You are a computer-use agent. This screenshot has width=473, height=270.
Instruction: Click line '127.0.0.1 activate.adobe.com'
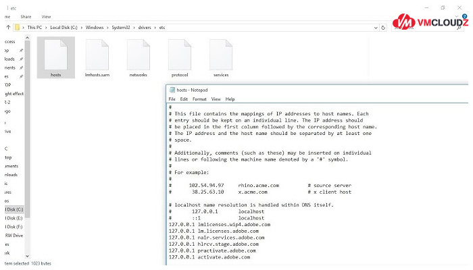[209, 257]
